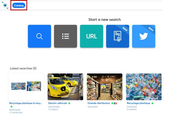Click the green status dot next to Electric vehicule

pos(69,103)
